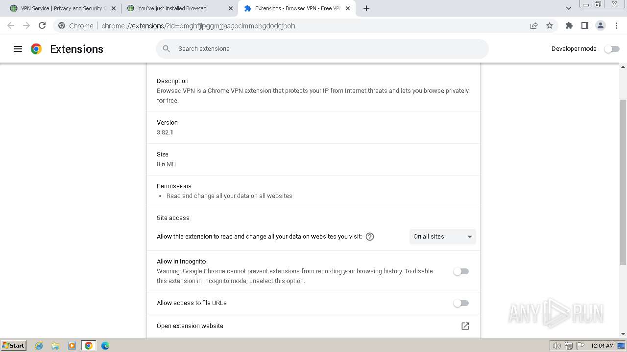Click the Browsec VPN description text
This screenshot has width=627, height=352.
tap(313, 96)
